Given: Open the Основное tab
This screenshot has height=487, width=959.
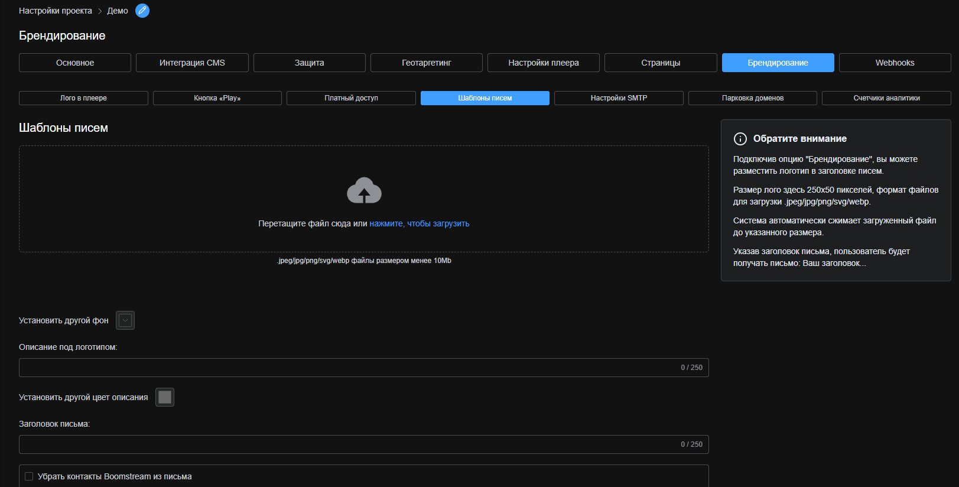Looking at the screenshot, I should 75,63.
